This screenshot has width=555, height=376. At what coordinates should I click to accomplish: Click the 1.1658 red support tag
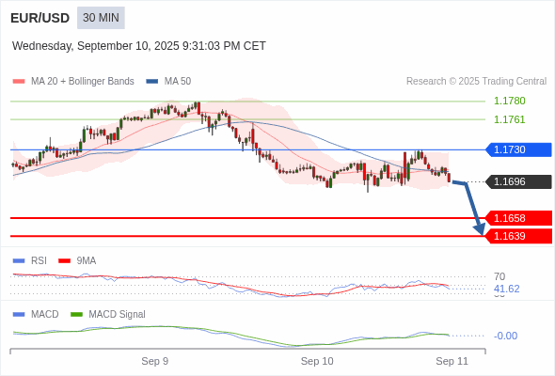[x=518, y=218]
